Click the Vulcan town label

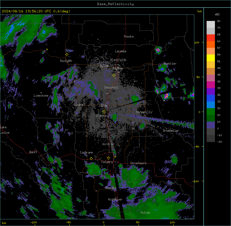tap(145, 213)
